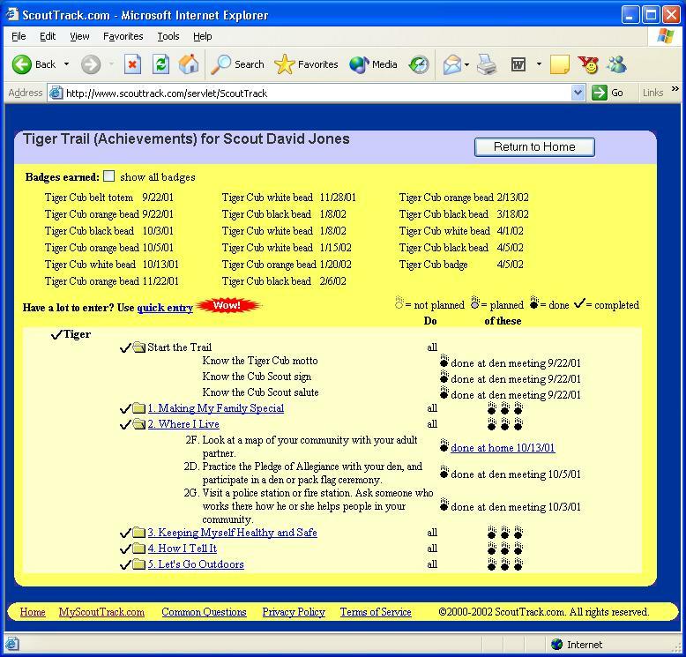Click the first paw in Making My Family Special row
Viewport: 686px width, 657px height.
[x=492, y=408]
